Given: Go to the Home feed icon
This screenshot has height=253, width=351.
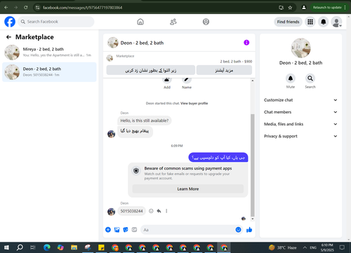Looking at the screenshot, I should click(x=140, y=22).
